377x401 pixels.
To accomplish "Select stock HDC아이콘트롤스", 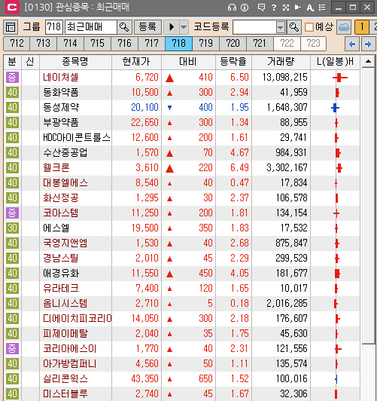I will click(77, 138).
